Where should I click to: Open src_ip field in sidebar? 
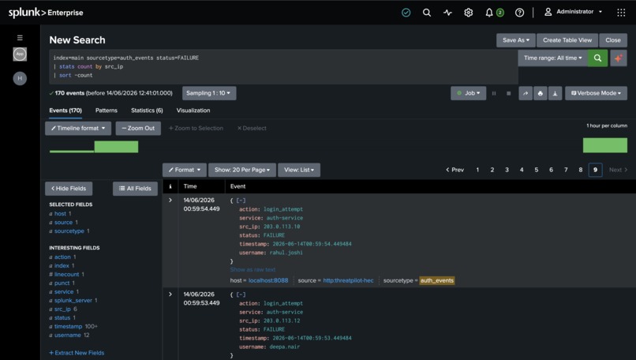[x=62, y=309]
